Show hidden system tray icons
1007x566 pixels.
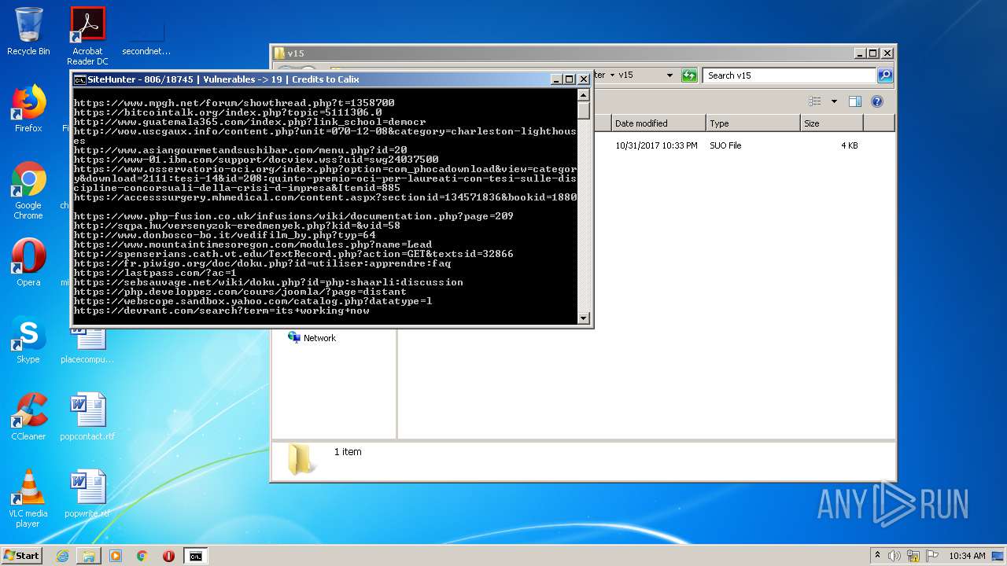point(877,556)
